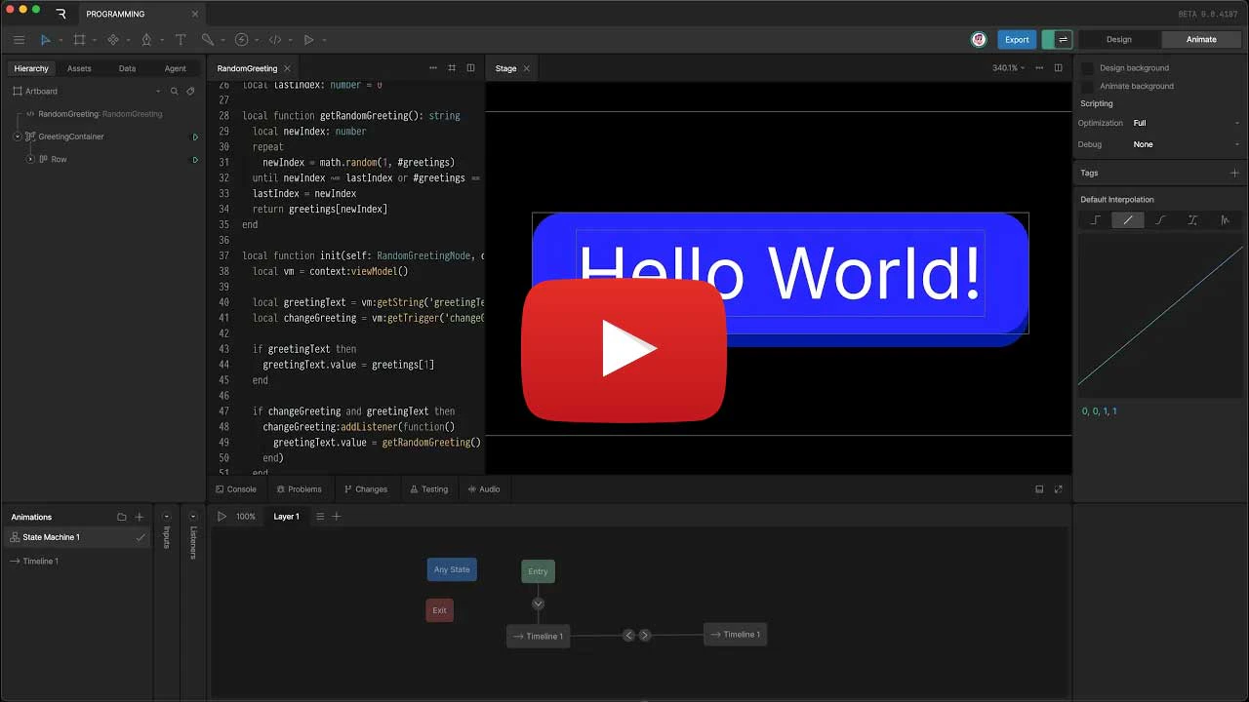Enable the Design background checkbox
This screenshot has height=702, width=1249.
[x=1088, y=68]
